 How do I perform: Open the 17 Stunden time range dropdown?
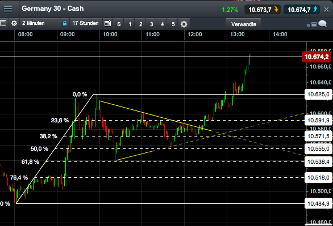[85, 23]
